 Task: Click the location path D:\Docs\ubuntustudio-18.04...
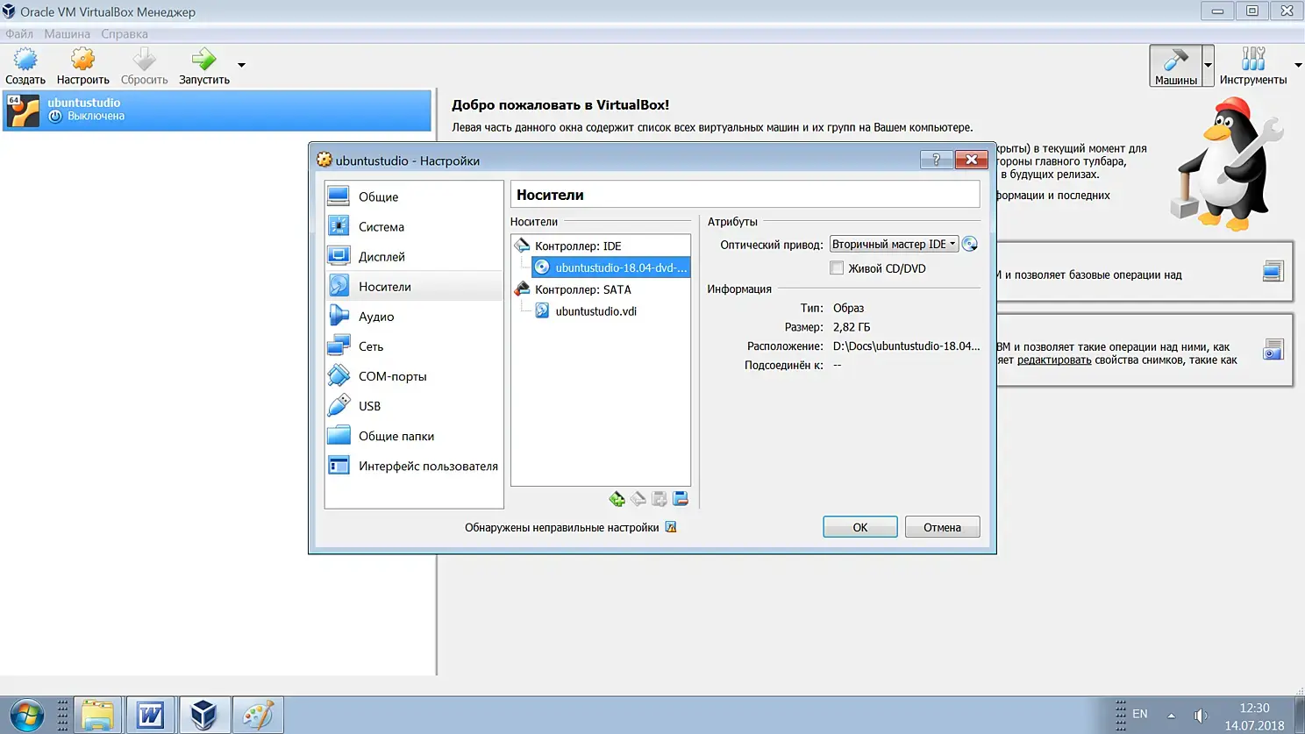tap(907, 346)
